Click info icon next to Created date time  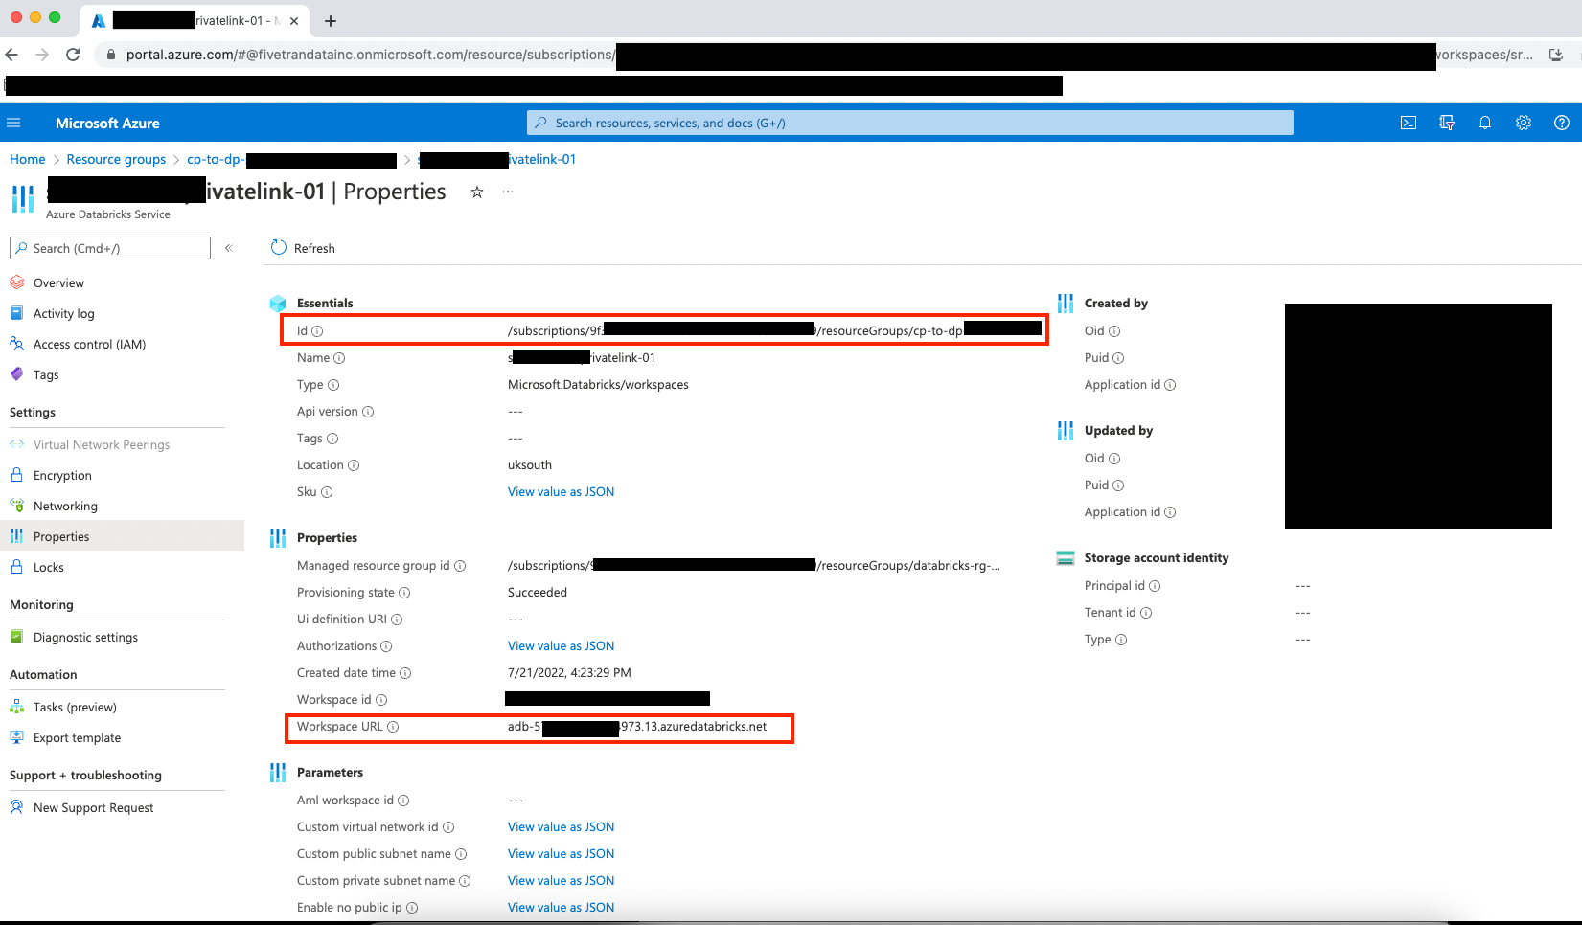coord(405,673)
